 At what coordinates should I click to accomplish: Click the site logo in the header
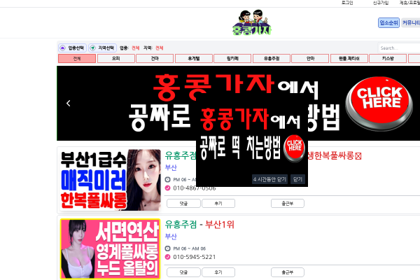(x=252, y=23)
